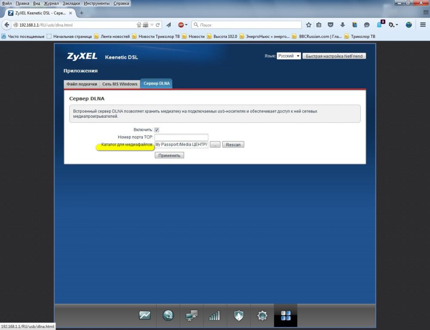
Task: Switch to the Сеть MS Windows tab
Action: click(120, 84)
